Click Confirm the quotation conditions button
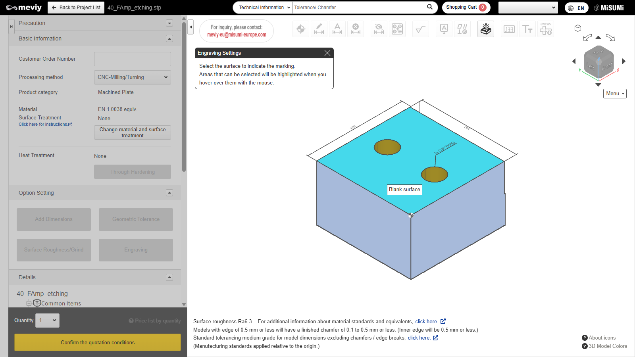 [98, 342]
